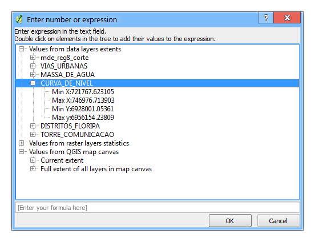
Task: Select the Max X:746976.713903 value
Action: point(83,100)
